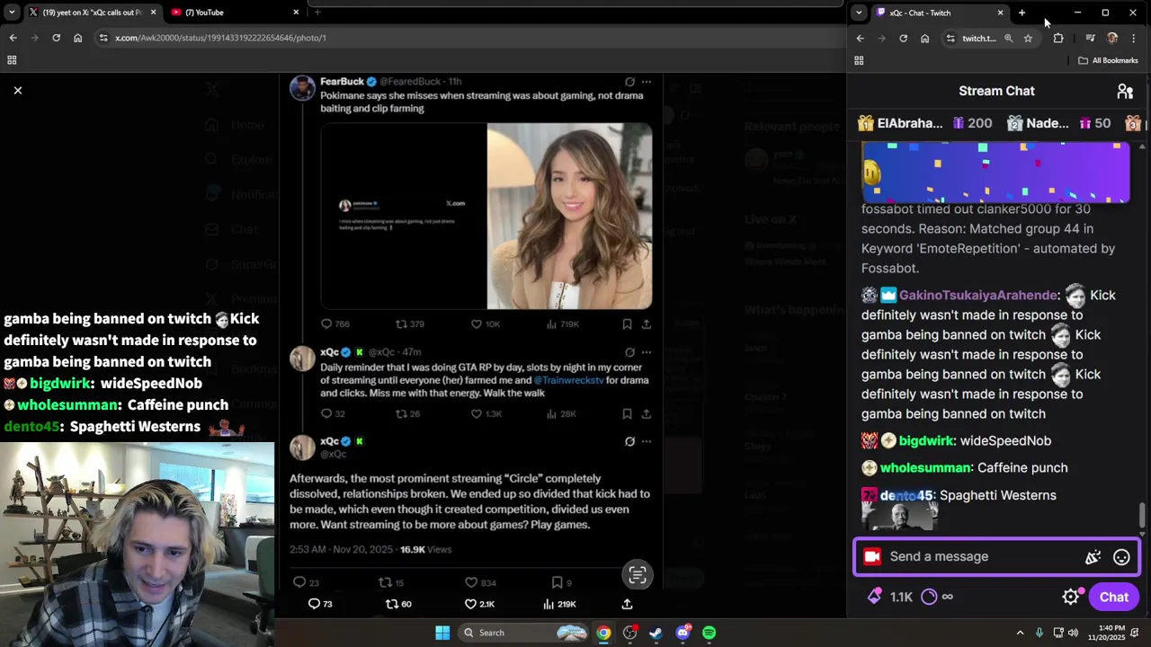This screenshot has height=647, width=1151.
Task: Open Chrome three-dot menu in Twitch window
Action: pyautogui.click(x=1133, y=38)
